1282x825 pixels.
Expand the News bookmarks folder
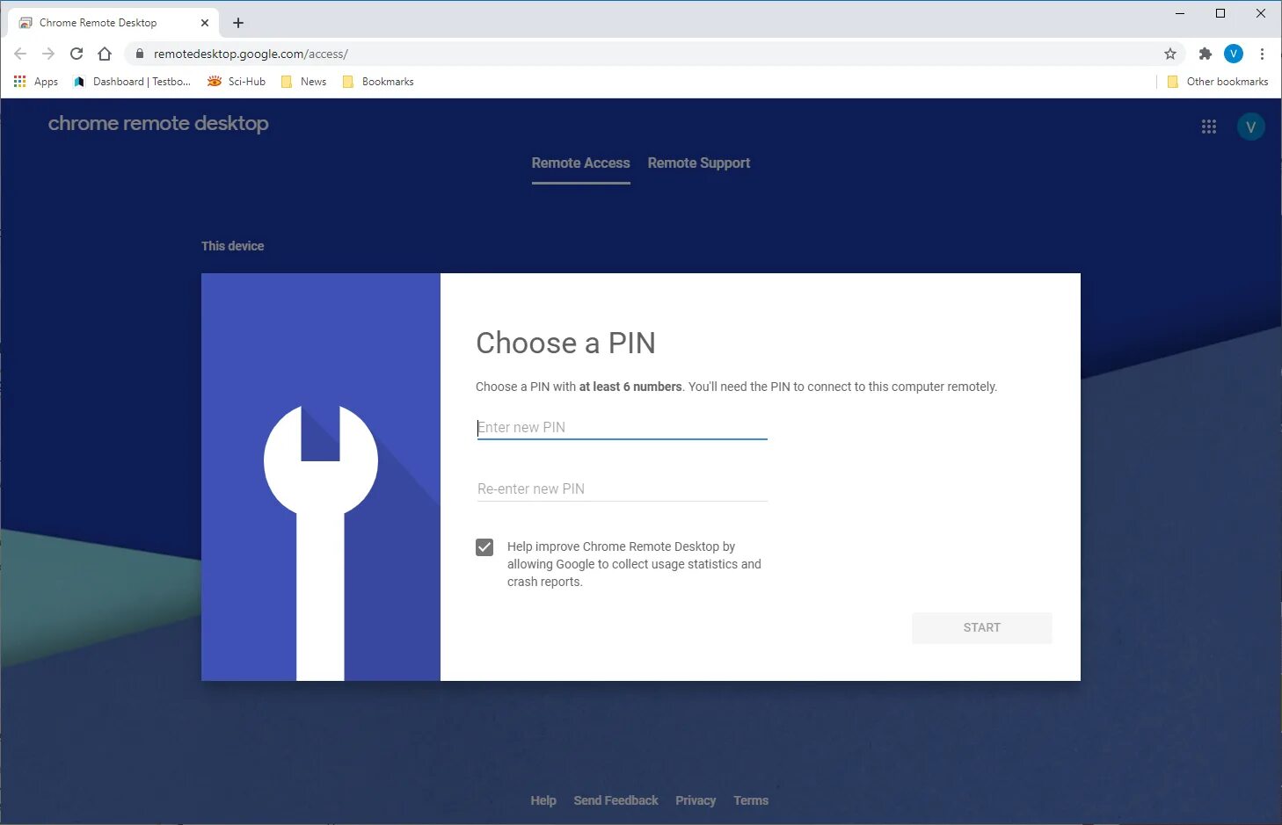303,82
